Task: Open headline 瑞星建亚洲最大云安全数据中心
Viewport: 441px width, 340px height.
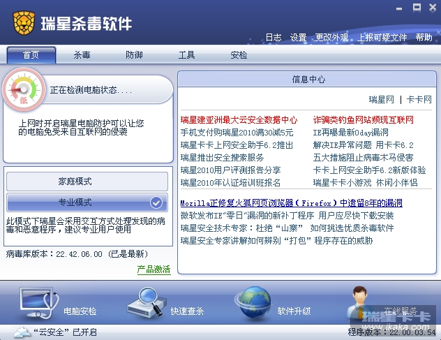Action: tap(239, 120)
